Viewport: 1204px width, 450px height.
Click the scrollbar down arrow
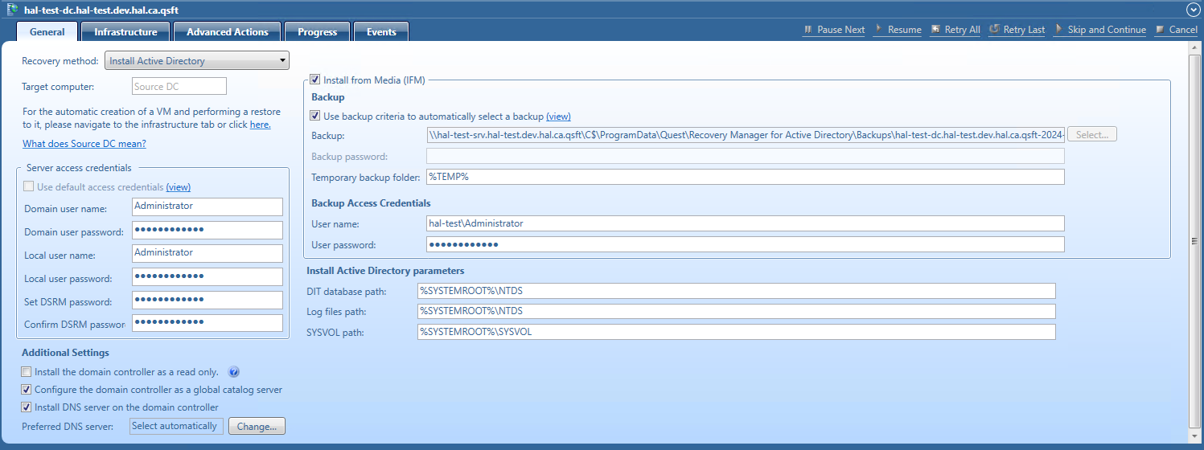1195,436
